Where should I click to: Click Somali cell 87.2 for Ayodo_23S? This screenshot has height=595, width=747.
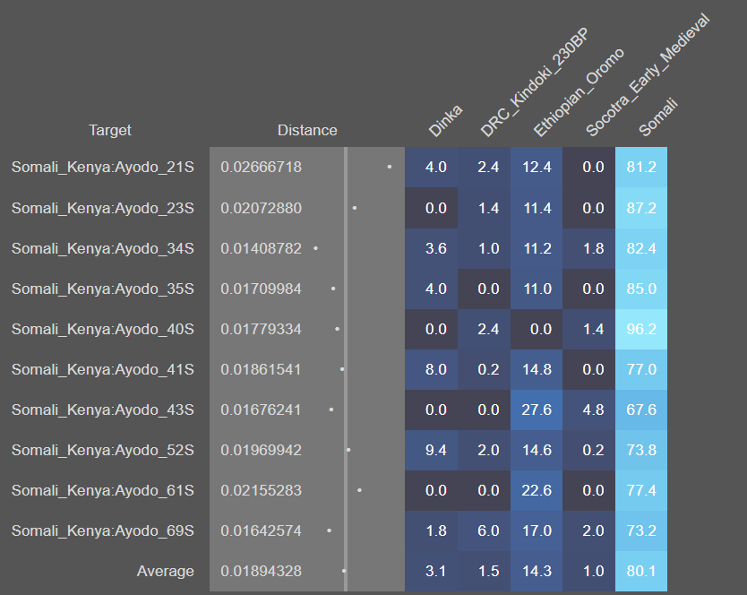point(641,208)
